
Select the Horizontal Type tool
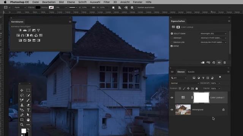(28, 110)
